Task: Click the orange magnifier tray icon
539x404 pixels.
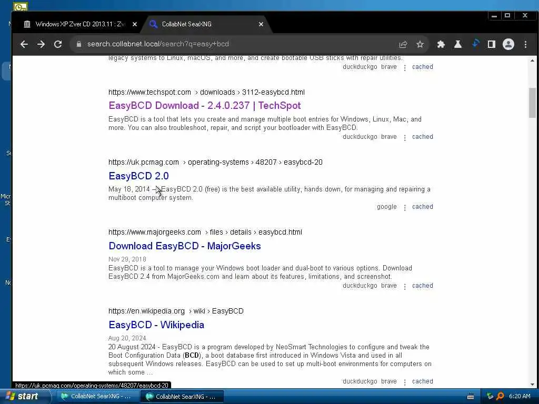Action: pyautogui.click(x=500, y=397)
